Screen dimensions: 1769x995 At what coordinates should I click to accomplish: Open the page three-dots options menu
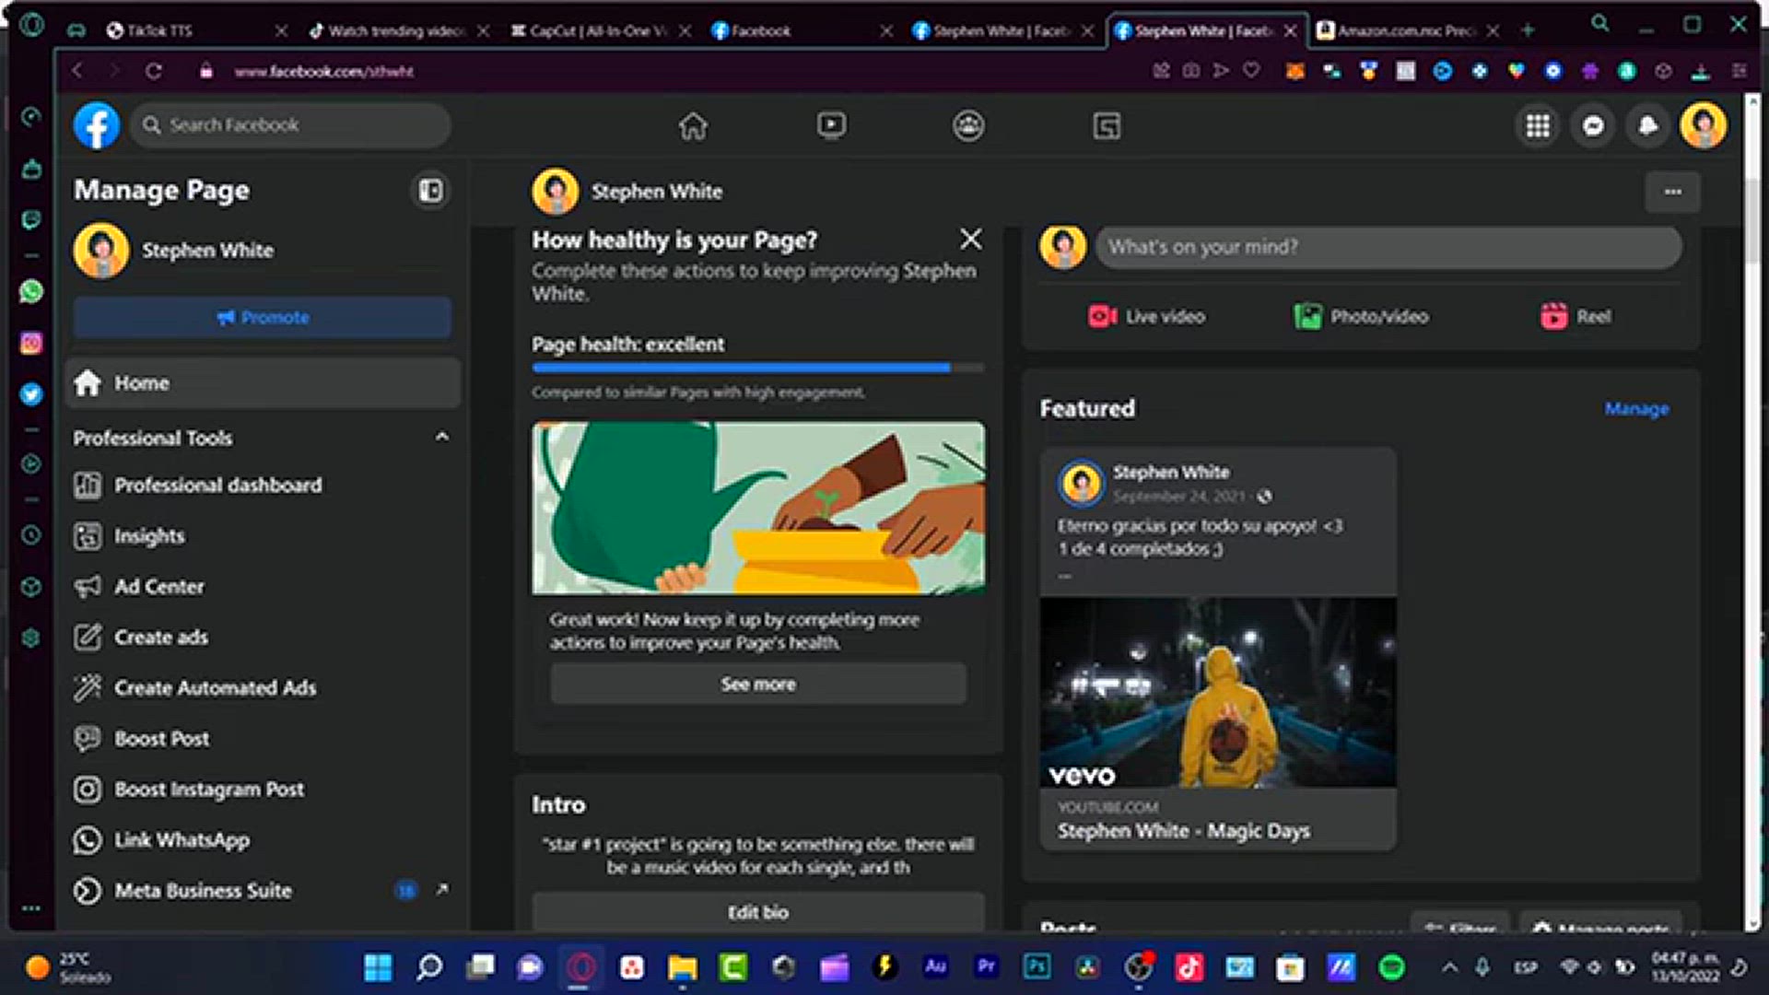point(1672,192)
